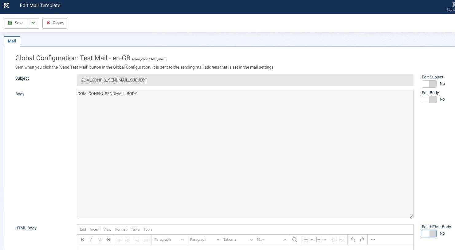This screenshot has width=455, height=250.
Task: Save the mail template
Action: [x=15, y=23]
